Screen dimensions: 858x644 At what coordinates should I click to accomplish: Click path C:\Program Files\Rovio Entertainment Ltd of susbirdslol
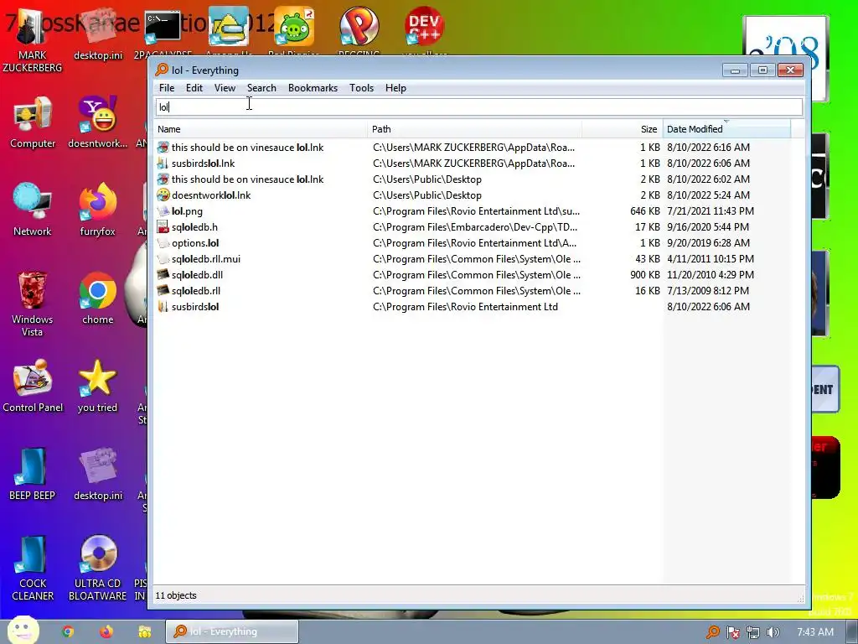pos(465,307)
